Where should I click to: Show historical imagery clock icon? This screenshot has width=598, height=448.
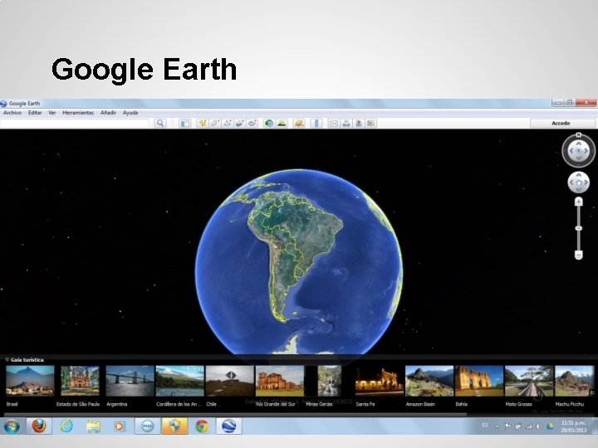269,124
